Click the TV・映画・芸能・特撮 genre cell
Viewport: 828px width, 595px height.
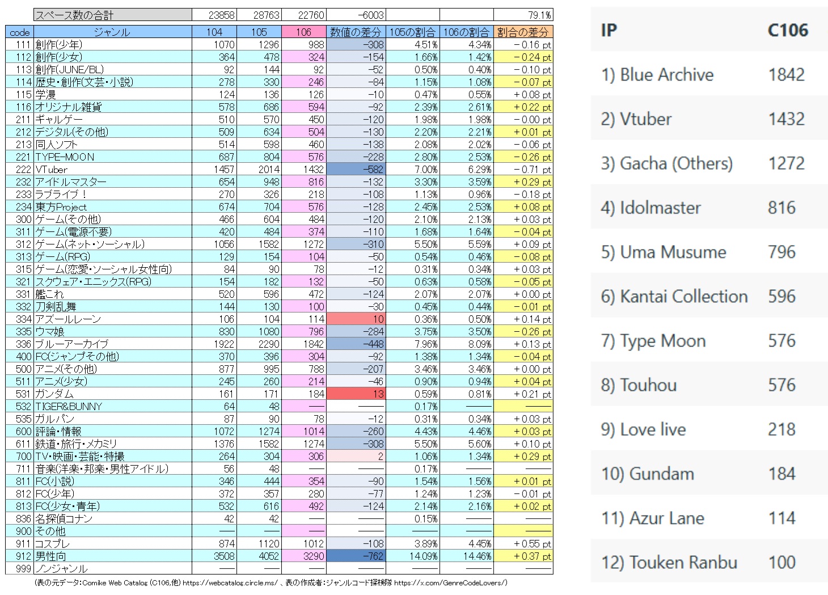tap(112, 456)
